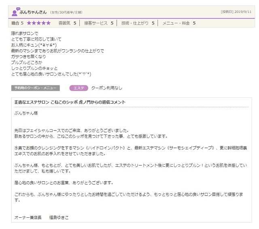This screenshot has height=229, width=259.
Task: Click the クーポン利用なし text
Action: (x=106, y=88)
